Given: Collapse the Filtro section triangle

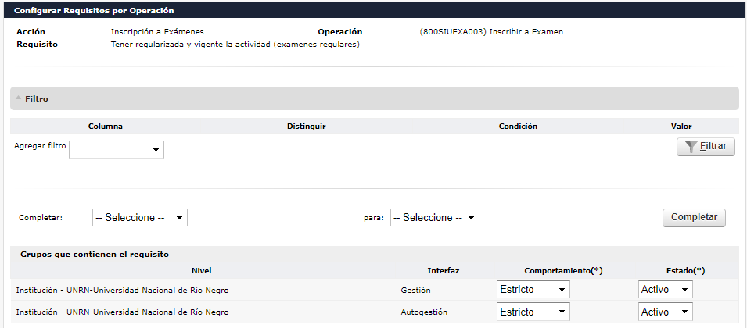Looking at the screenshot, I should point(18,98).
